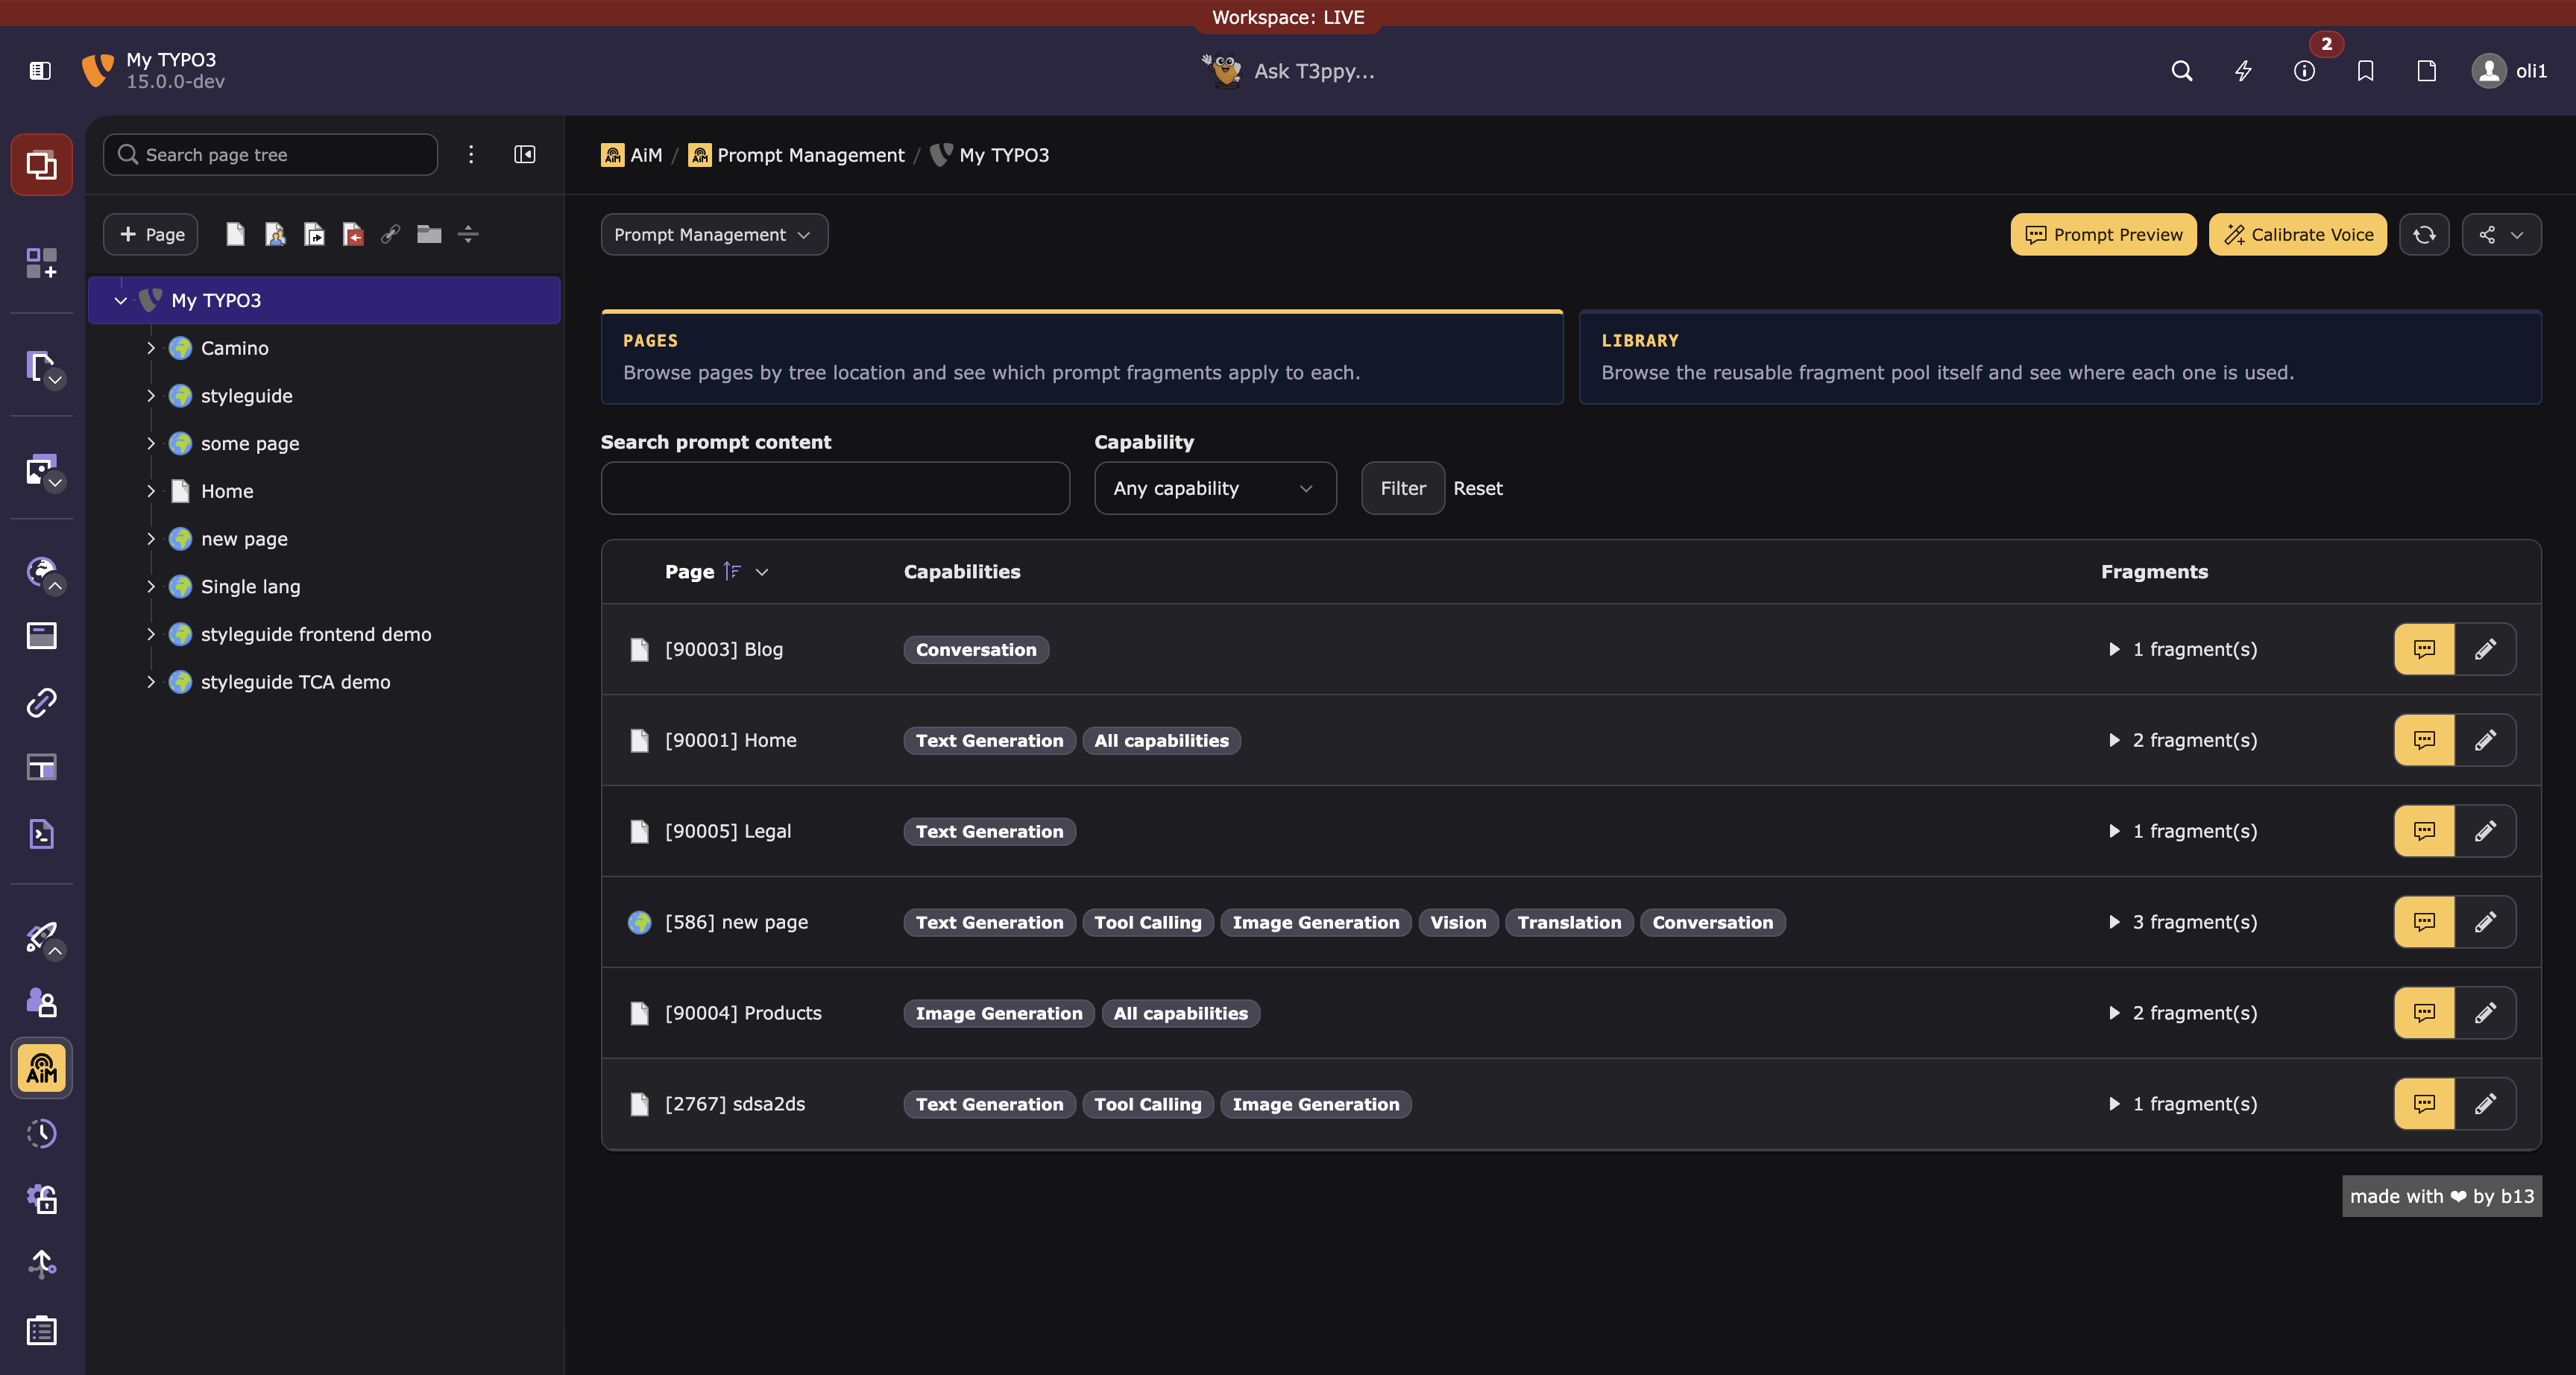
Task: Open the AiM module in sidebar
Action: tap(41, 1068)
